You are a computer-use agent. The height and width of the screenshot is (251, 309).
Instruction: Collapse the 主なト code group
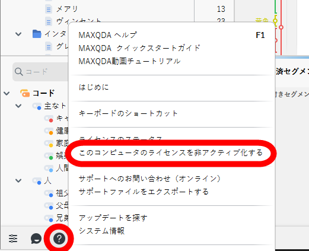18,106
